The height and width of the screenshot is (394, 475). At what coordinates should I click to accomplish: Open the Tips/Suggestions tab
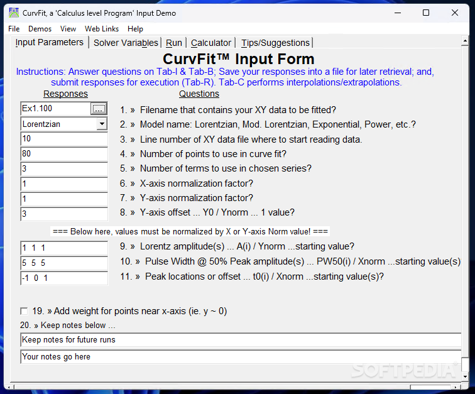point(275,43)
